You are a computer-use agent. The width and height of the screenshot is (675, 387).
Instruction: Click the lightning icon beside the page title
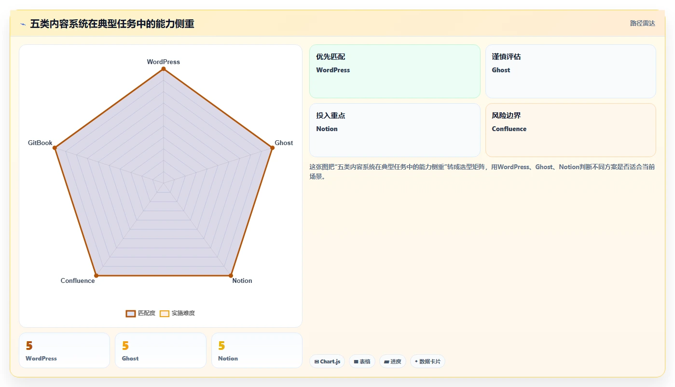click(x=23, y=24)
